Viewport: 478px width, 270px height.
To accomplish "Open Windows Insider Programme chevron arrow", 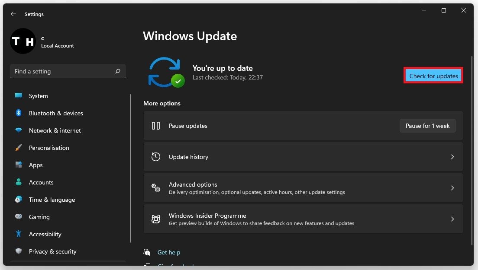I will [x=452, y=219].
